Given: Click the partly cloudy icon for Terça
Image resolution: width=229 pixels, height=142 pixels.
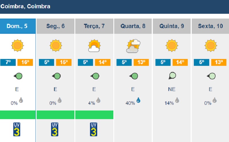Looking at the screenshot, I should pyautogui.click(x=94, y=46).
